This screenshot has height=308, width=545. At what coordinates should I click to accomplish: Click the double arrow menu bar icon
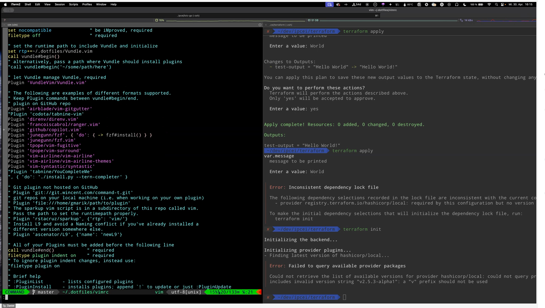tap(346, 4)
